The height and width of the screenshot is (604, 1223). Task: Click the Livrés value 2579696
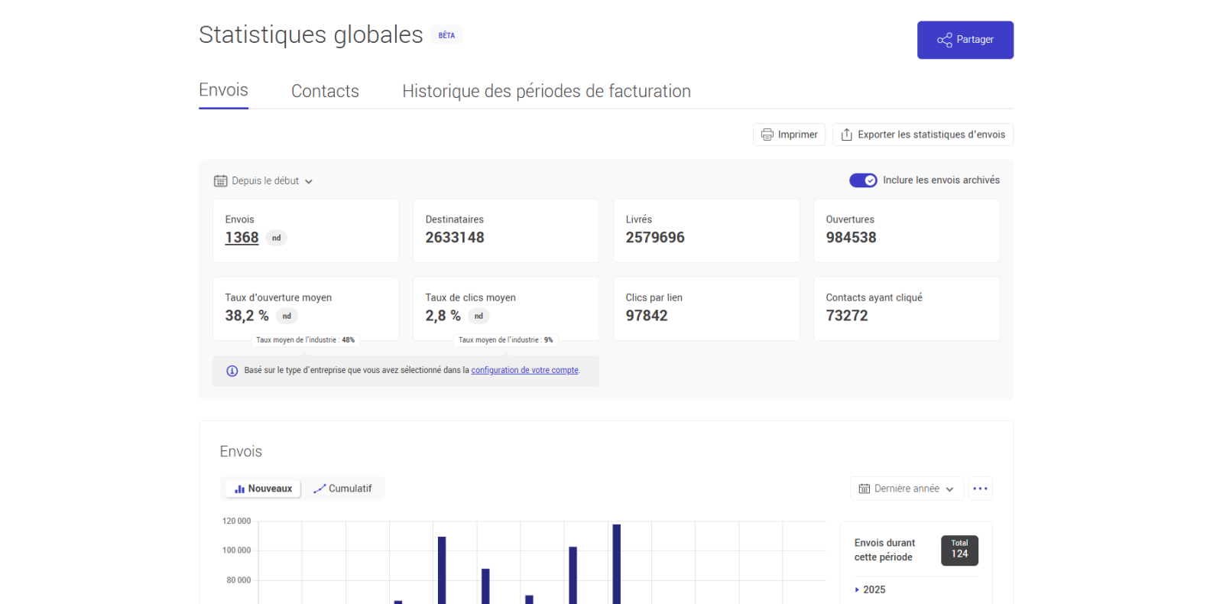coord(655,238)
